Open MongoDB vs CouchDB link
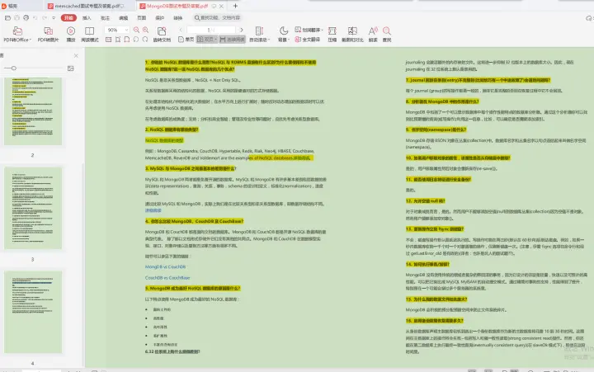Image resolution: width=594 pixels, height=372 pixels. [x=165, y=266]
